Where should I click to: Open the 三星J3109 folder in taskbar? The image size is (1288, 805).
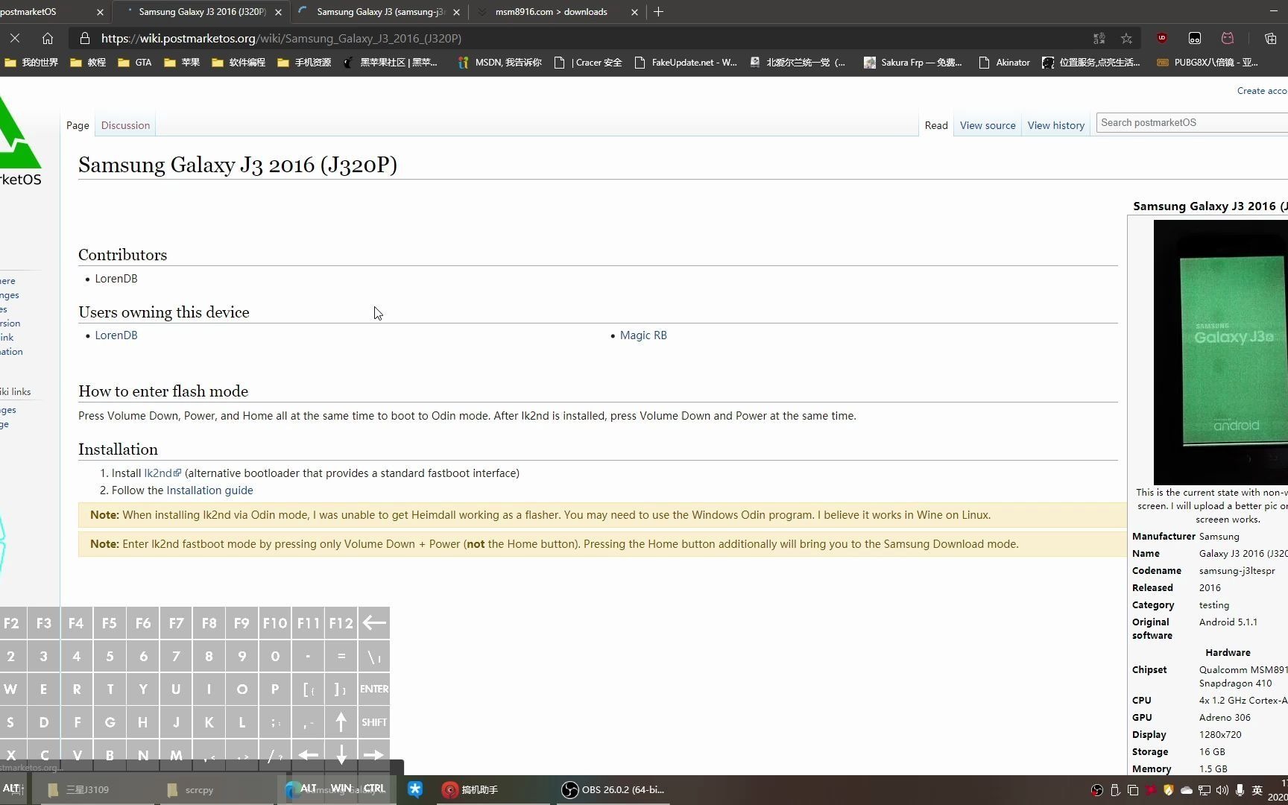[x=78, y=790]
